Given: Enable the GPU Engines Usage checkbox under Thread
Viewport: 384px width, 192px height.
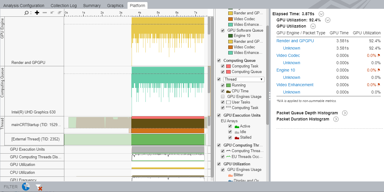Looking at the screenshot, I should 223,96.
